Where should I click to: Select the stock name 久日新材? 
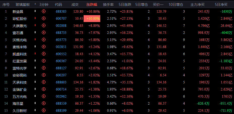(20, 111)
